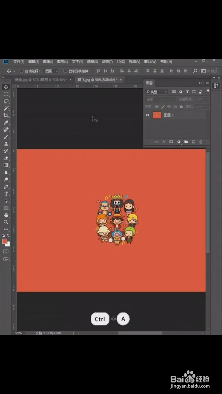222x394 pixels.
Task: Filter layers by pixel layers
Action: tap(174, 92)
